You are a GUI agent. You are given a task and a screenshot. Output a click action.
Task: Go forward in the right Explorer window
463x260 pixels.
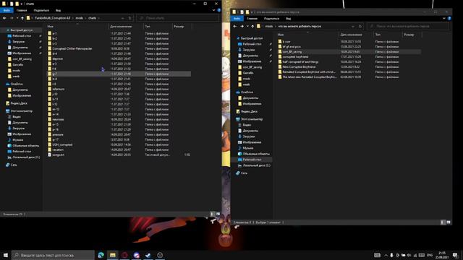(242, 26)
